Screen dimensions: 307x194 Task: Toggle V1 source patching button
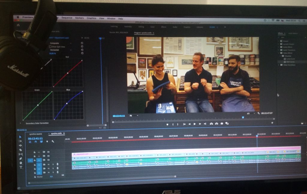click(30, 160)
